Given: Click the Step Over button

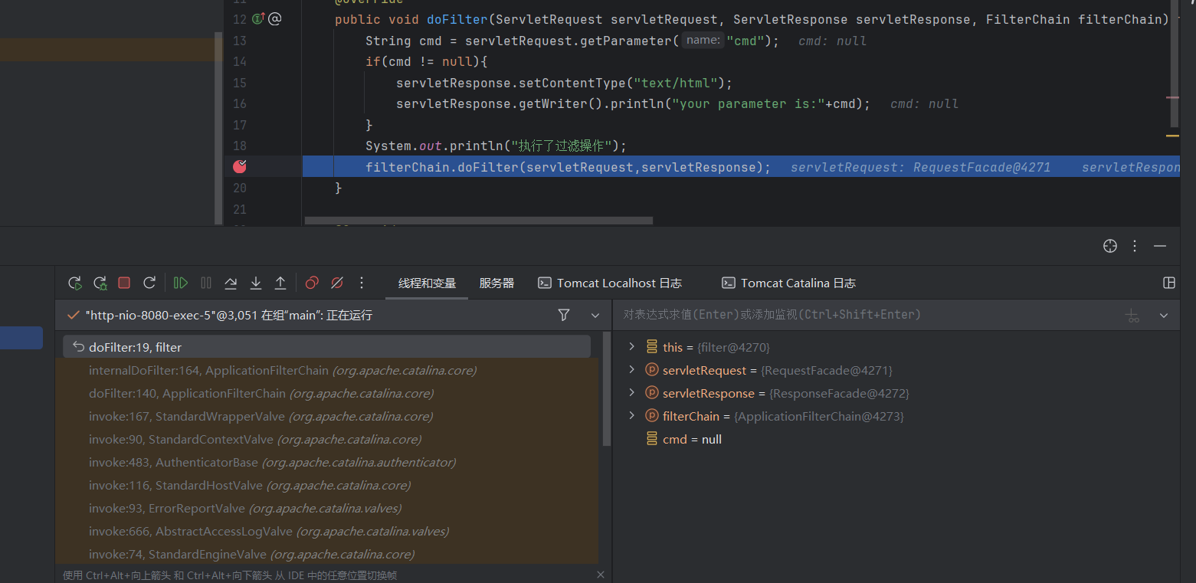Looking at the screenshot, I should pos(231,283).
